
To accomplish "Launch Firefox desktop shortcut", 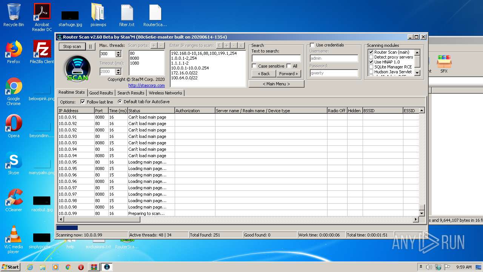I will pos(14,52).
